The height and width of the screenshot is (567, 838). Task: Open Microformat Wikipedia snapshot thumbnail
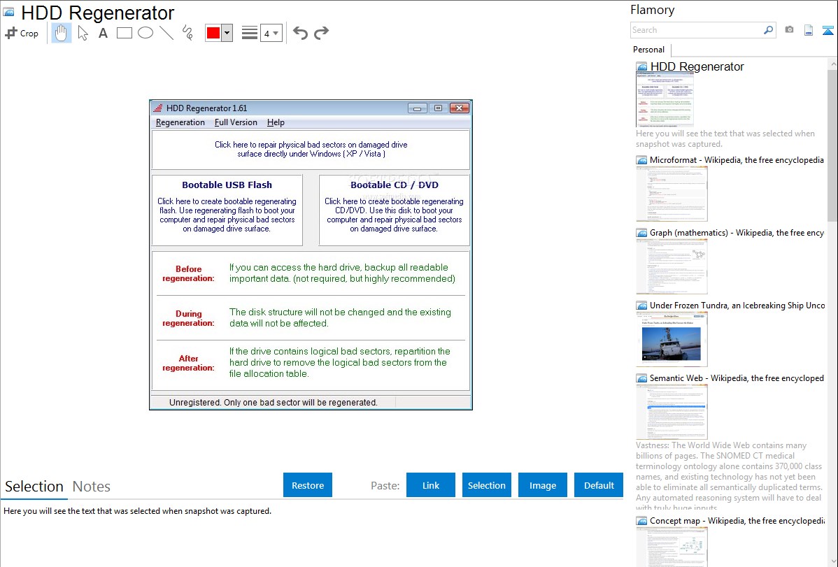click(x=672, y=194)
